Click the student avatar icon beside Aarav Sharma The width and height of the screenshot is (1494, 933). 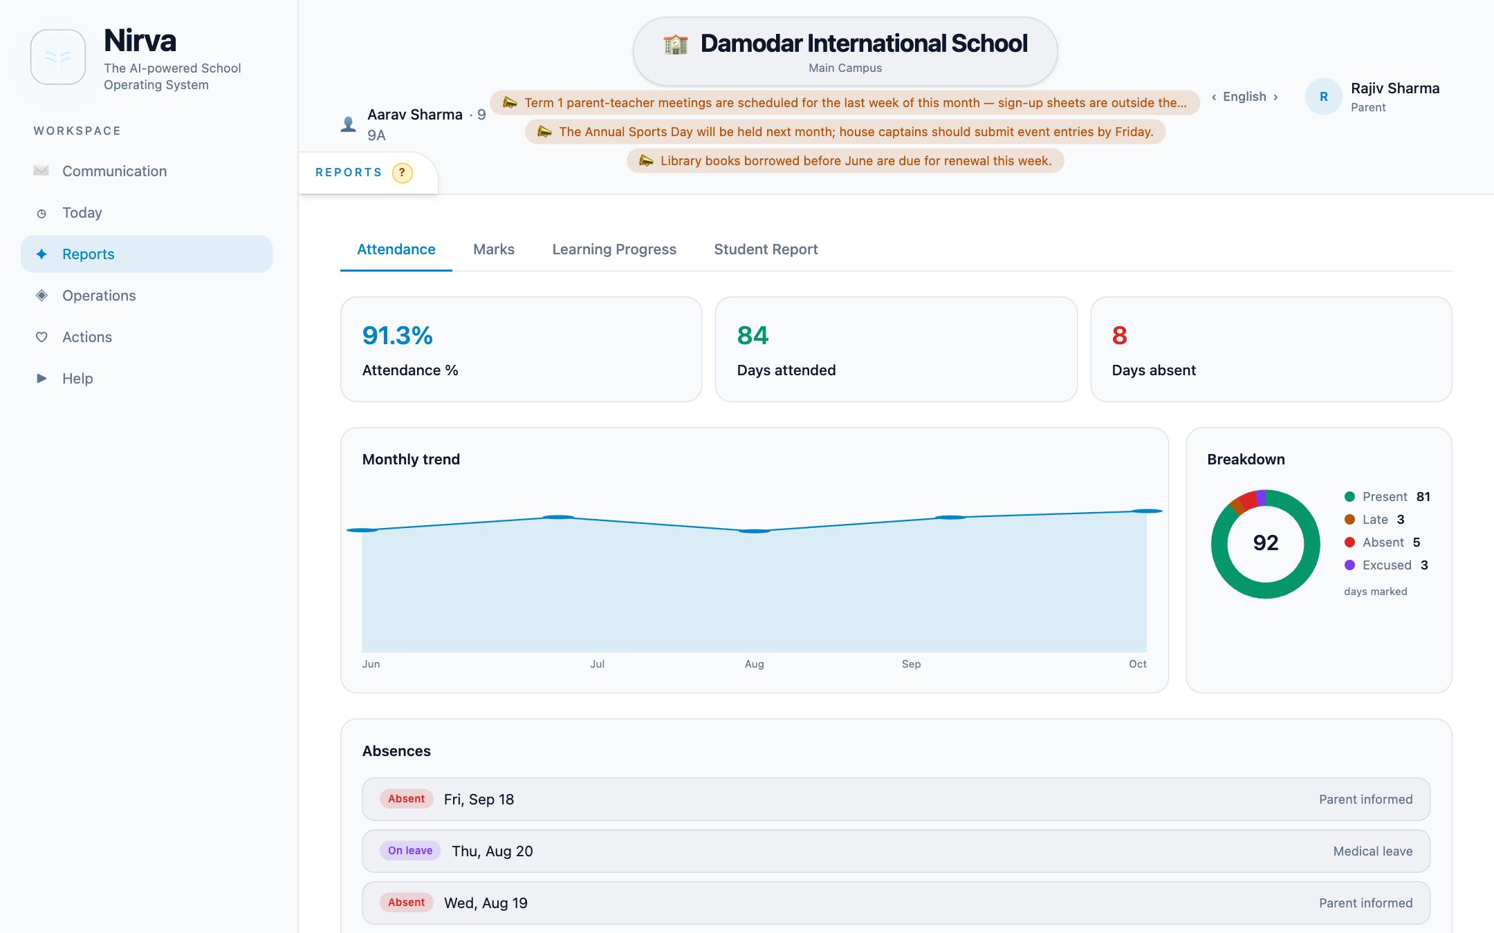click(x=349, y=124)
